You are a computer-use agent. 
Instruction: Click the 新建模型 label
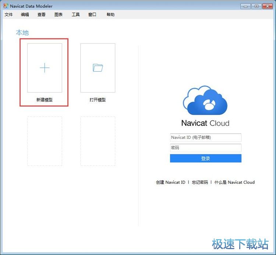tap(45, 100)
